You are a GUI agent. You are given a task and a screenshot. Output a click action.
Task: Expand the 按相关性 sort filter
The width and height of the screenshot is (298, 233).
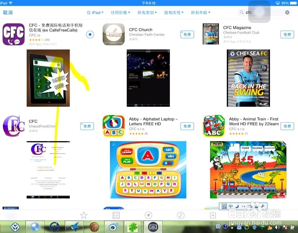pyautogui.click(x=174, y=12)
